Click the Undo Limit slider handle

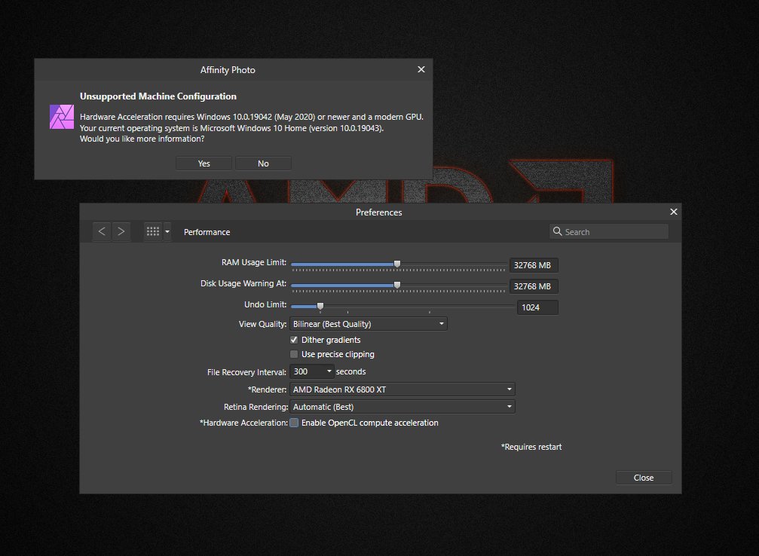(x=320, y=307)
